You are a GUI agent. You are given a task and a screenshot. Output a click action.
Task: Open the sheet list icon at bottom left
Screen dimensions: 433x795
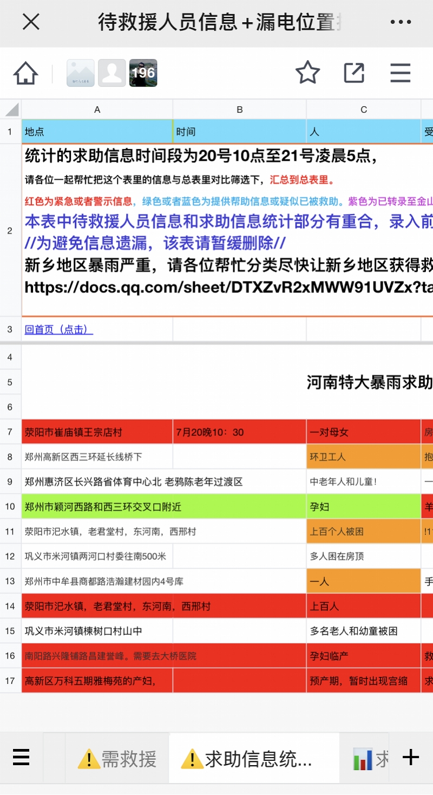coord(21,757)
